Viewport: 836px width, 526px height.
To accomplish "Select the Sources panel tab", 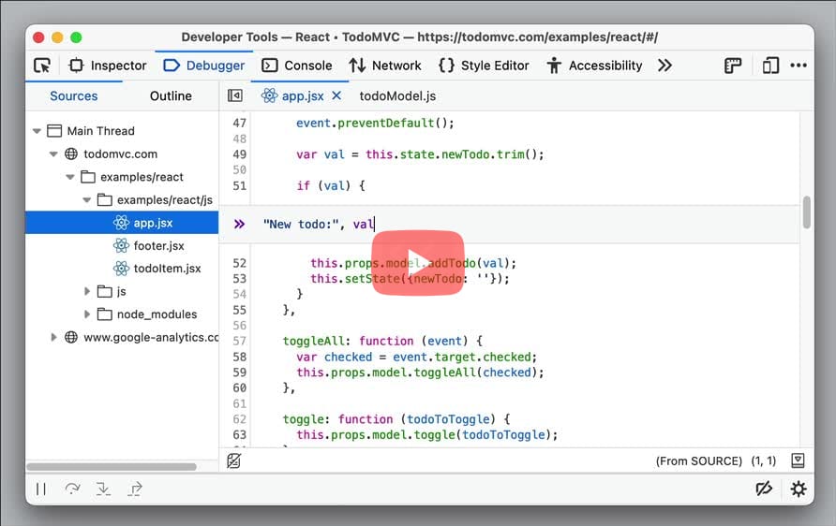I will (x=74, y=95).
